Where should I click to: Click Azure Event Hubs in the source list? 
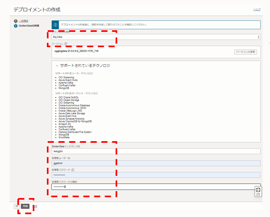click(x=68, y=80)
